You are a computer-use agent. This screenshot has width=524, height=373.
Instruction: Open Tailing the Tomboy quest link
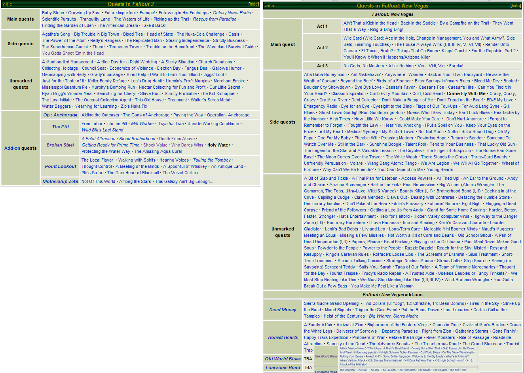(212, 160)
